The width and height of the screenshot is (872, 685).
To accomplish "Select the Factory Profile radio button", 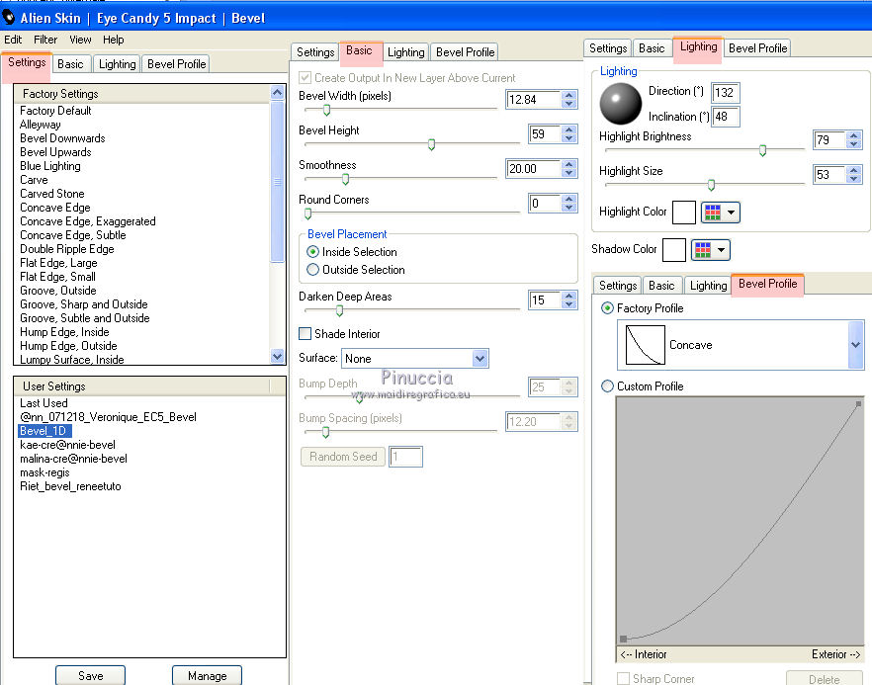I will (607, 308).
